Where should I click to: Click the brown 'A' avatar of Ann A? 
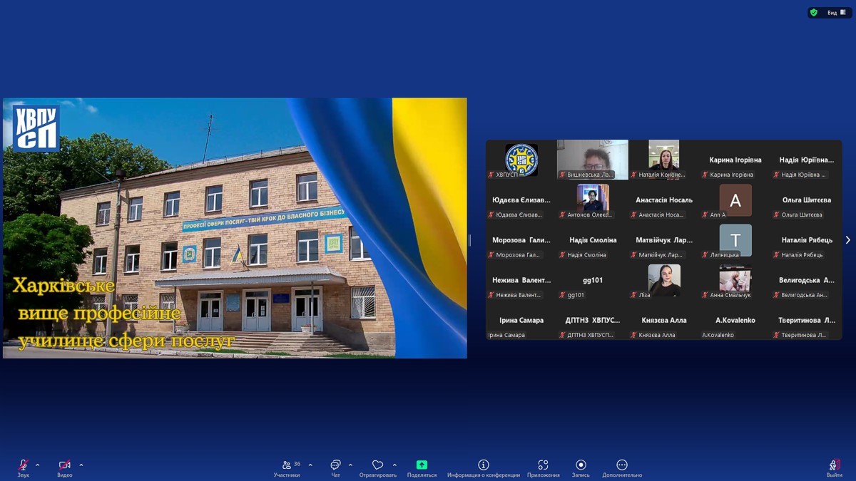click(x=735, y=200)
